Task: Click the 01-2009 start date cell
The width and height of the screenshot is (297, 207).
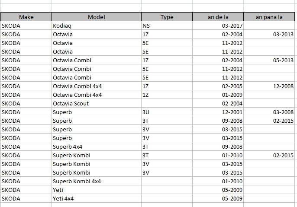Action: (218, 95)
